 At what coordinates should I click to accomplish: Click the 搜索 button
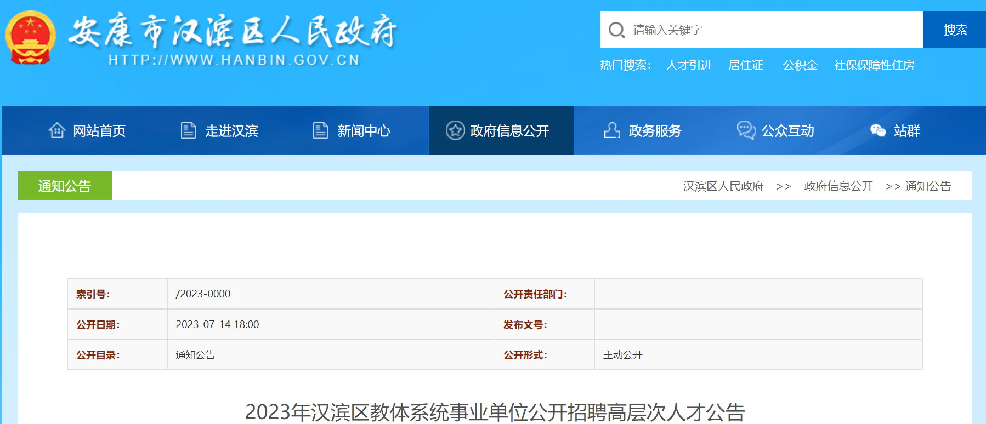coord(954,30)
